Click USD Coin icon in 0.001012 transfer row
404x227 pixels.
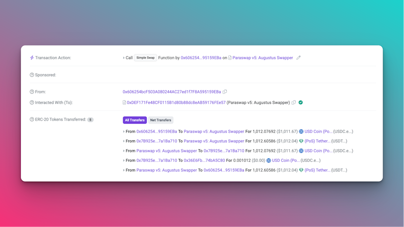pos(269,160)
